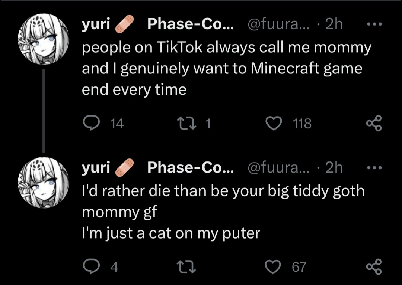Open yuri's profile name on first tweet

point(96,24)
